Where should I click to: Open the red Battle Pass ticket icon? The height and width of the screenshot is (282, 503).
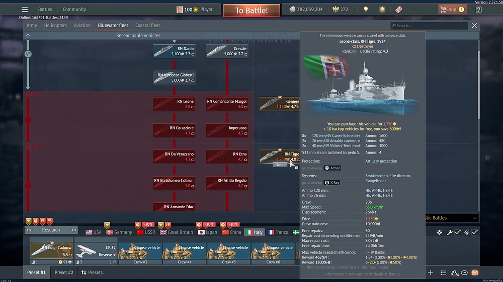[399, 9]
